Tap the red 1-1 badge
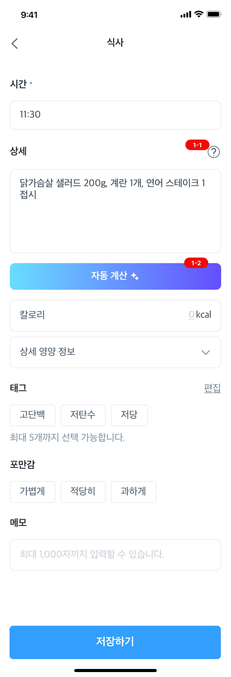231x677 pixels. coord(197,145)
